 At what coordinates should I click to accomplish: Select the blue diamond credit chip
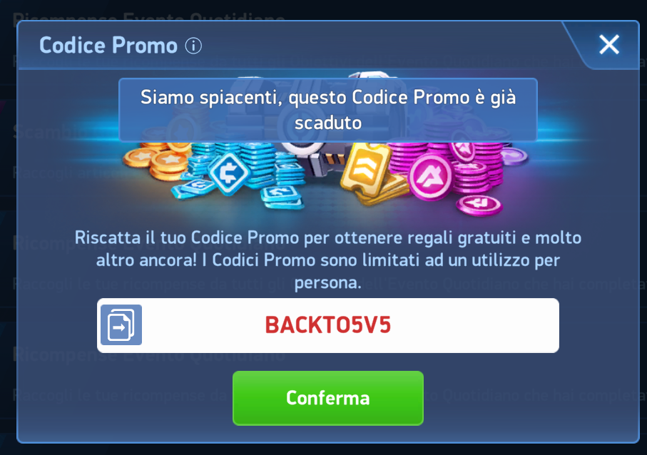pos(229,173)
